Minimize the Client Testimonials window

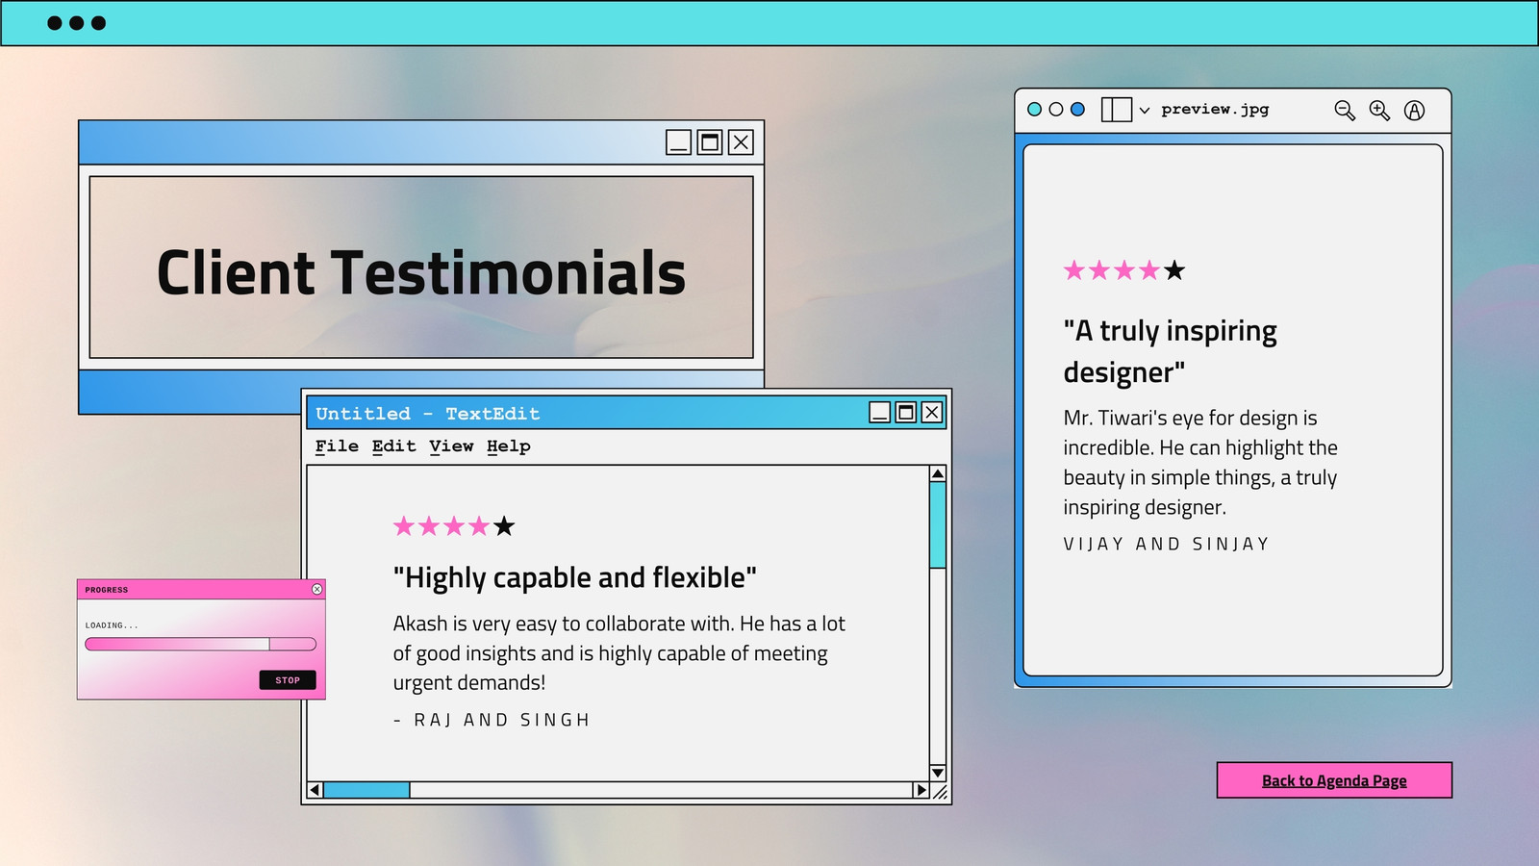(679, 142)
